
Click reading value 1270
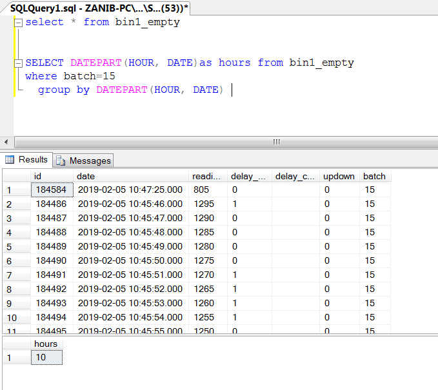208,275
